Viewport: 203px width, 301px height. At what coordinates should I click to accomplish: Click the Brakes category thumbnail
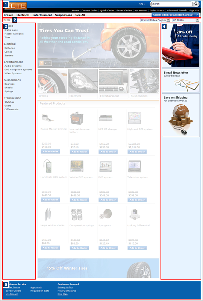pos(52,81)
